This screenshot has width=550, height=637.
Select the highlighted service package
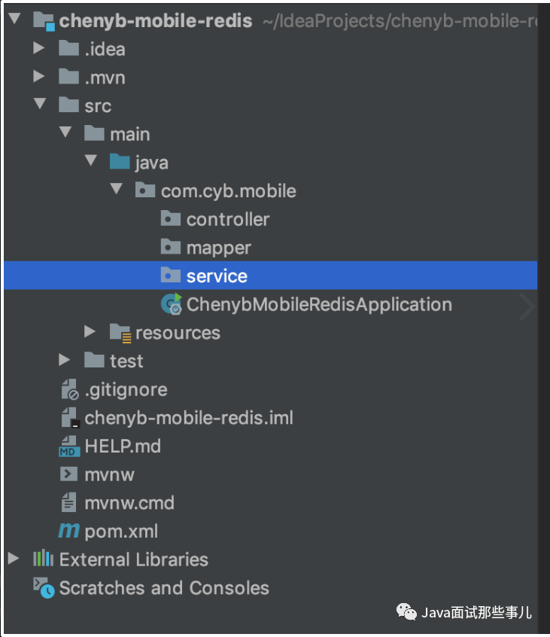point(217,276)
